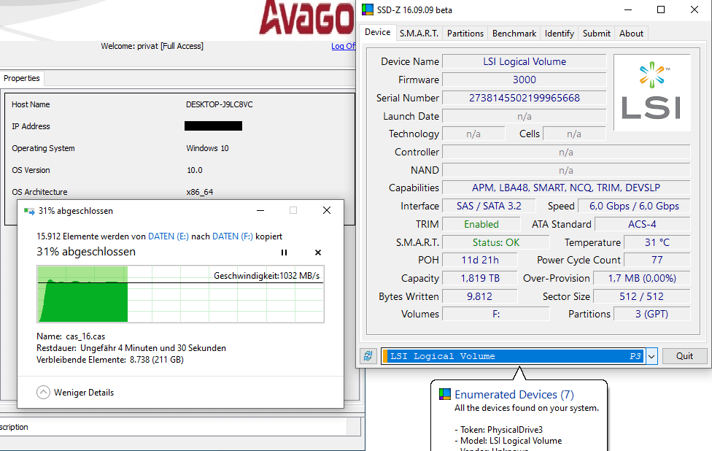Open the device selection dropdown arrow

pos(651,357)
